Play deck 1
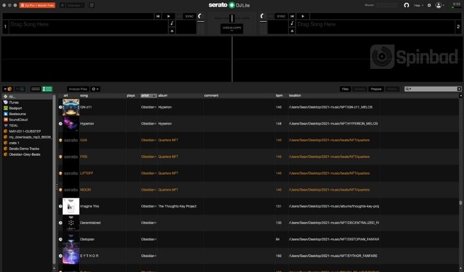The image size is (464, 272). click(x=169, y=16)
